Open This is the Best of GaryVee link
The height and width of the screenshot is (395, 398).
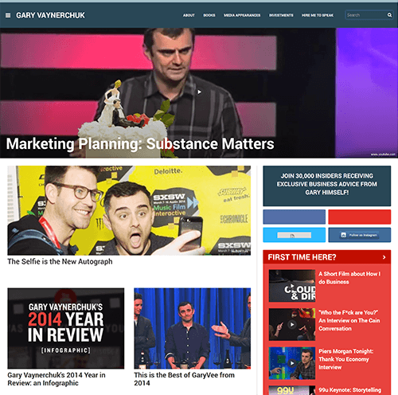184,379
